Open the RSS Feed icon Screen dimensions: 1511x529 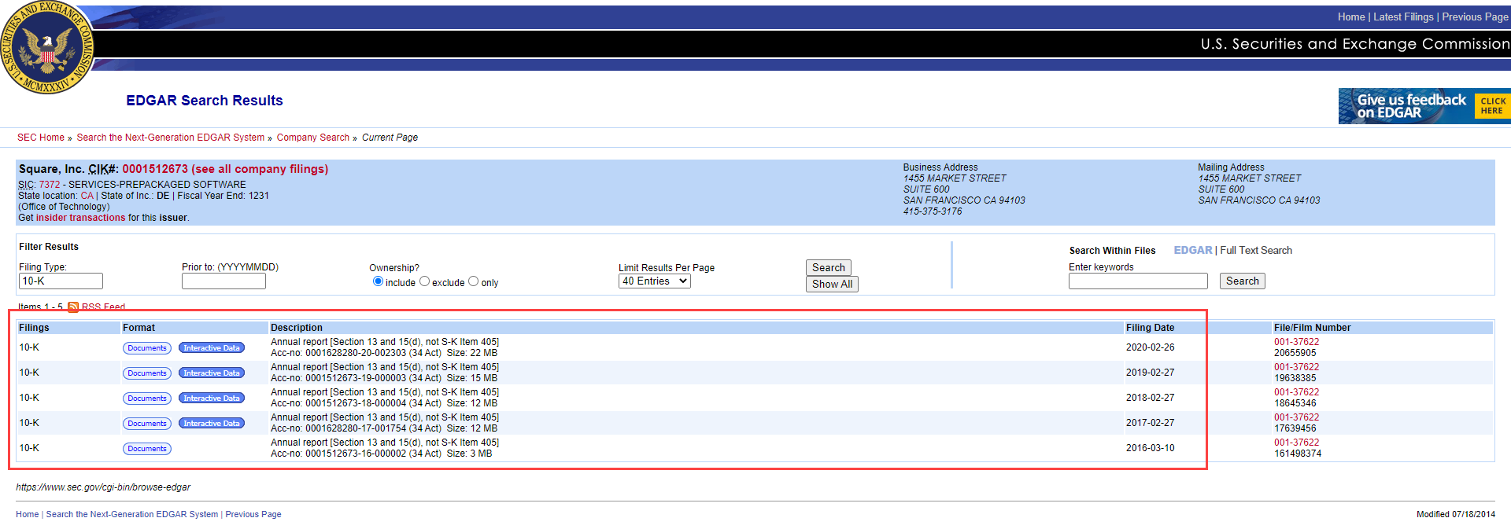tap(73, 307)
